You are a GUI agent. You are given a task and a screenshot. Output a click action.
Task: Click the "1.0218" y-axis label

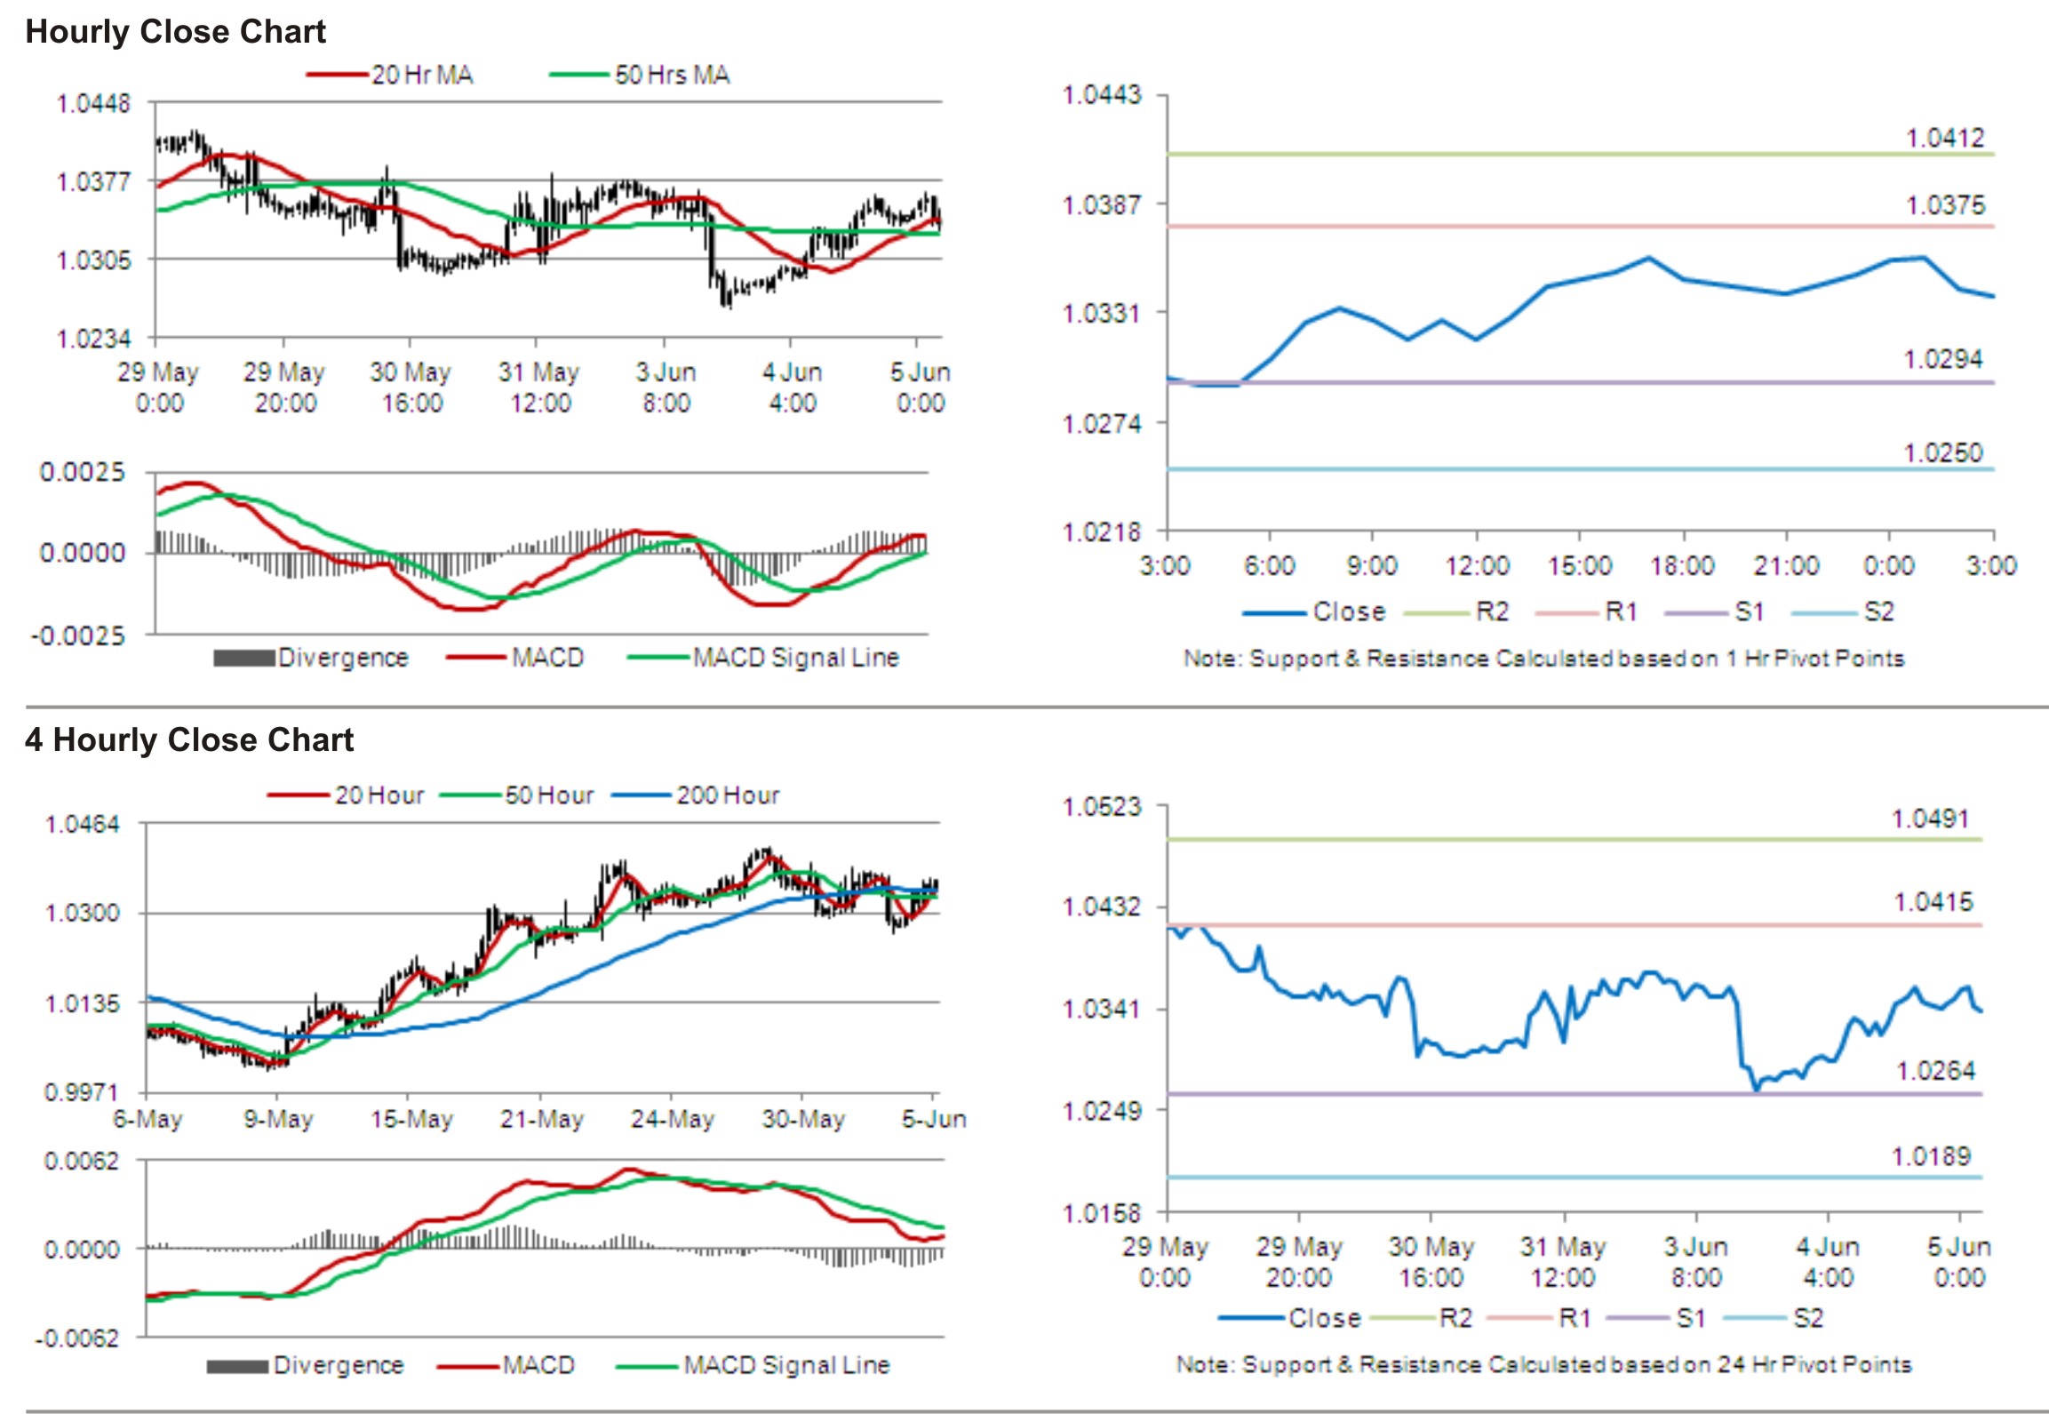pos(1102,531)
